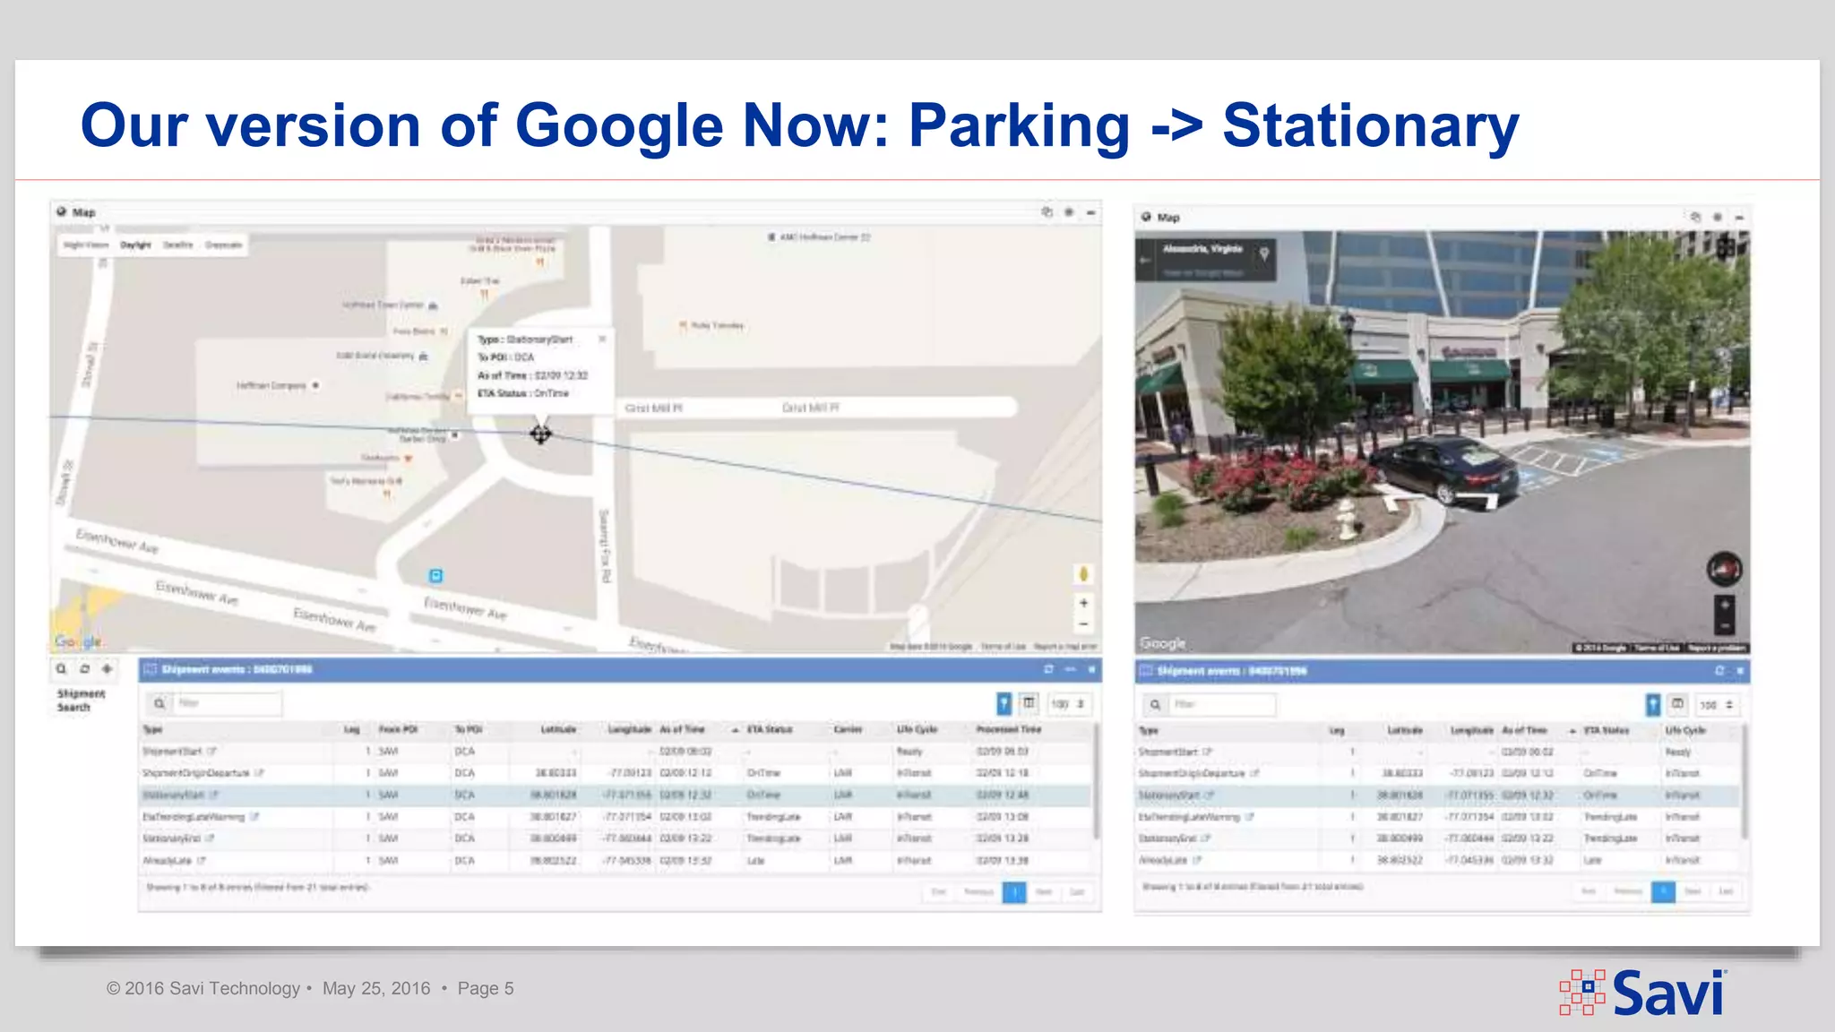This screenshot has width=1835, height=1032.
Task: Click search icon in left events filter
Action: point(159,704)
